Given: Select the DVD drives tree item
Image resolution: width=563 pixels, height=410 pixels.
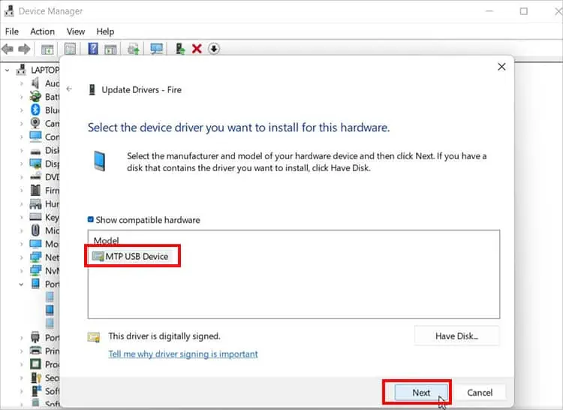Looking at the screenshot, I should coord(52,177).
